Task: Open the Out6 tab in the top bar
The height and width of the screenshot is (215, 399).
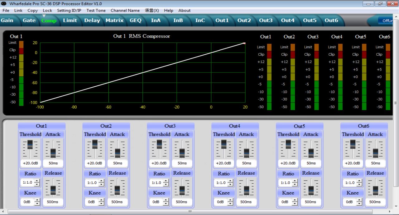Action: [331, 20]
